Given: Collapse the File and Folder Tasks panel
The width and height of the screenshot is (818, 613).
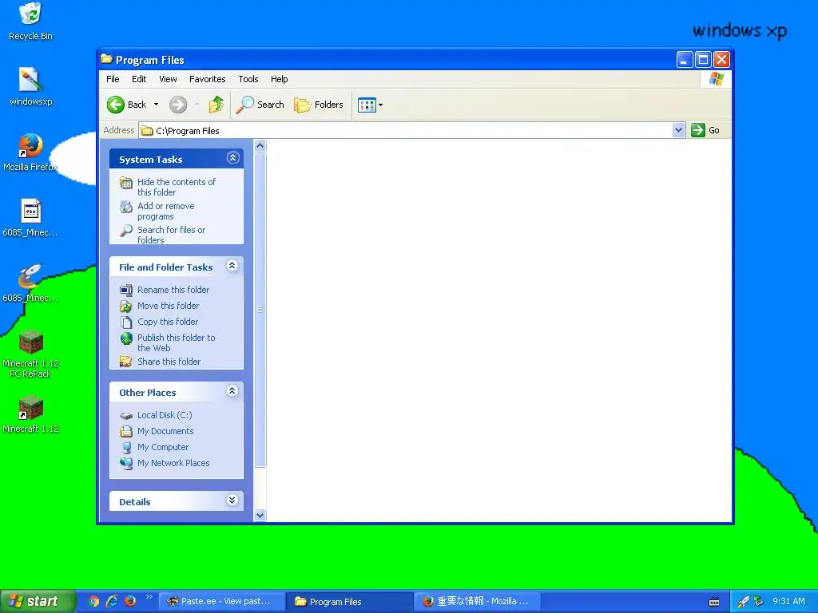Looking at the screenshot, I should pyautogui.click(x=232, y=266).
